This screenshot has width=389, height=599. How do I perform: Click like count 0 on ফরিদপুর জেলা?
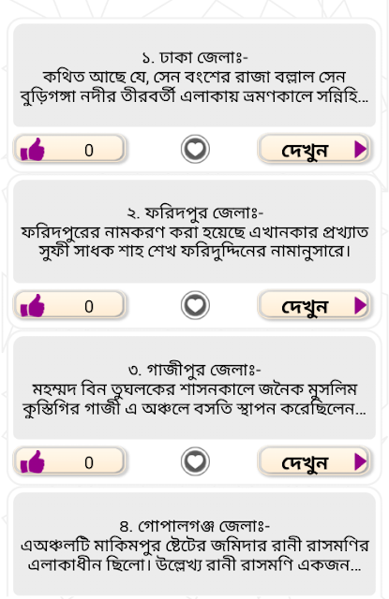coord(89,306)
